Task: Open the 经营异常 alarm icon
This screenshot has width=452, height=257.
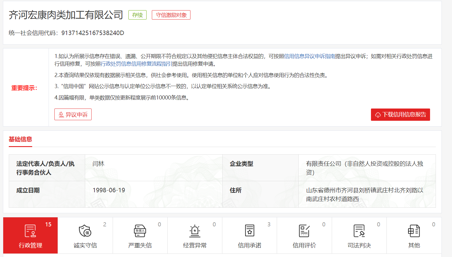Action: click(195, 231)
